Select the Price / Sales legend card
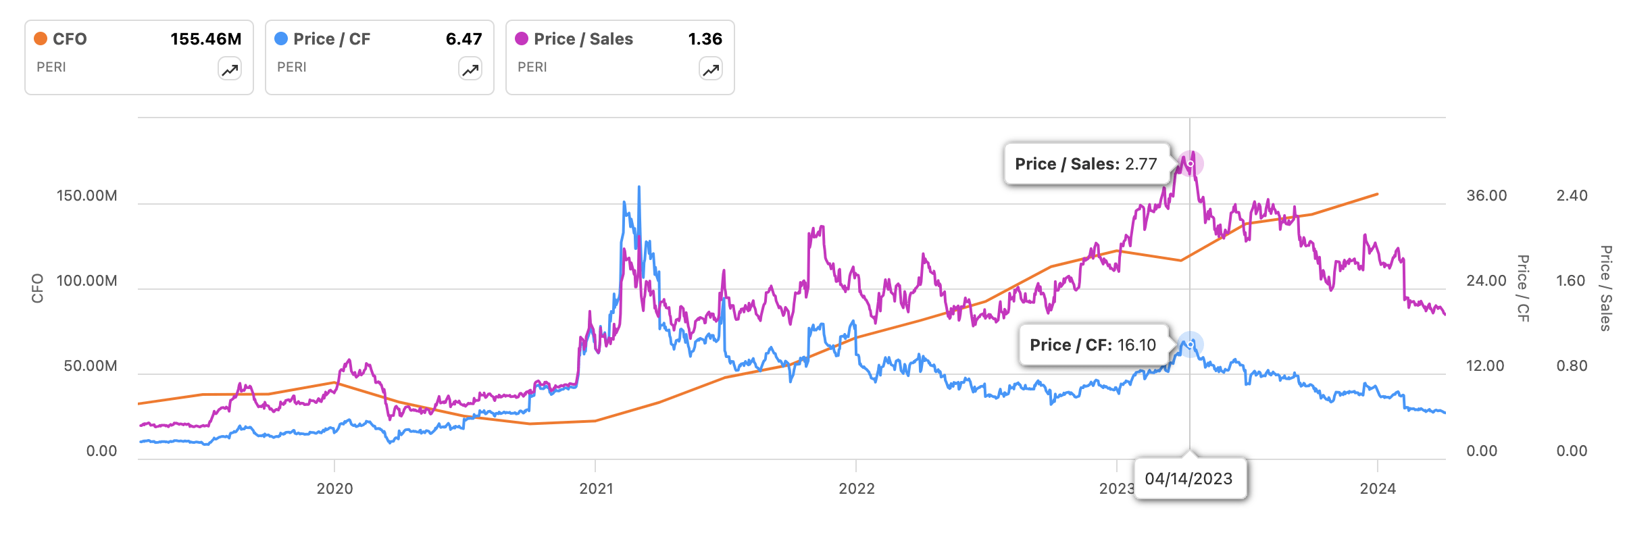This screenshot has height=535, width=1627. (x=620, y=54)
